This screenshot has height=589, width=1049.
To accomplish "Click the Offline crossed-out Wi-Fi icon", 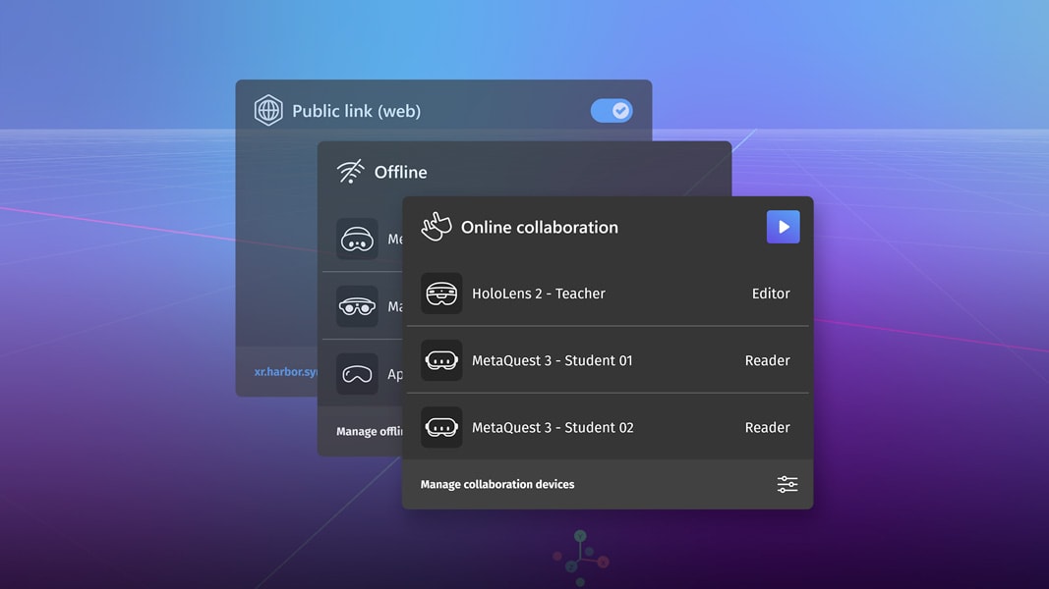I will pyautogui.click(x=351, y=172).
